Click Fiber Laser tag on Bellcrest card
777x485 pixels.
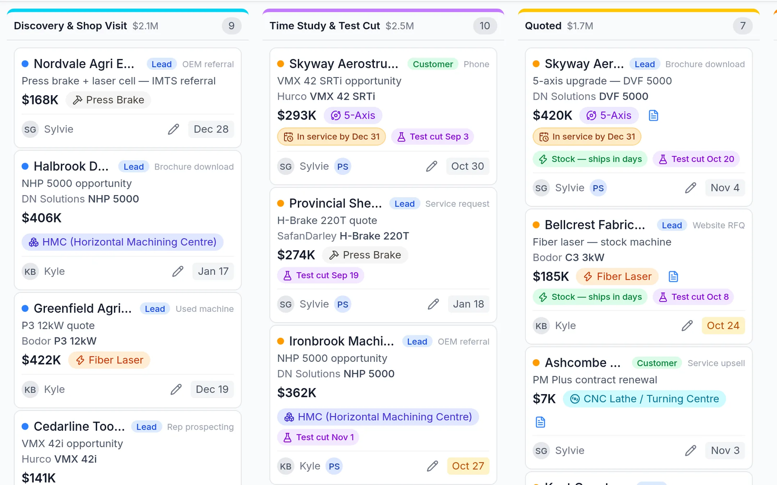pyautogui.click(x=617, y=276)
